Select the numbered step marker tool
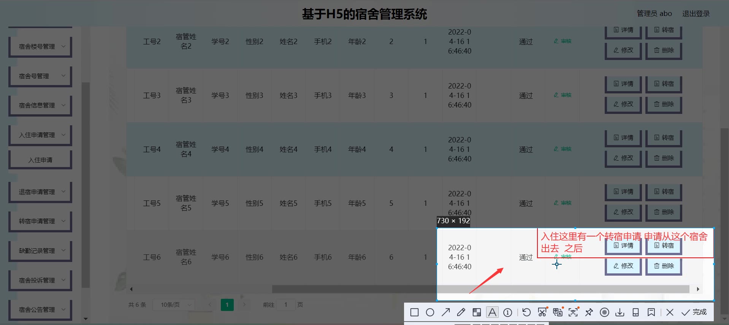The width and height of the screenshot is (729, 325). [508, 312]
